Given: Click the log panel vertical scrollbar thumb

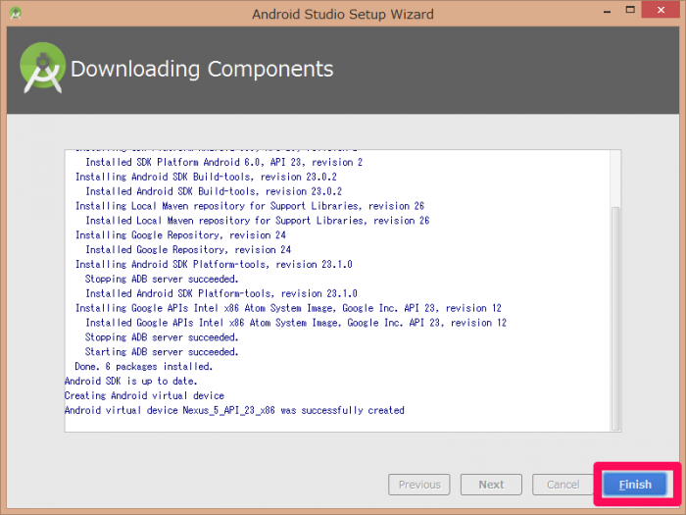Looking at the screenshot, I should [x=615, y=319].
